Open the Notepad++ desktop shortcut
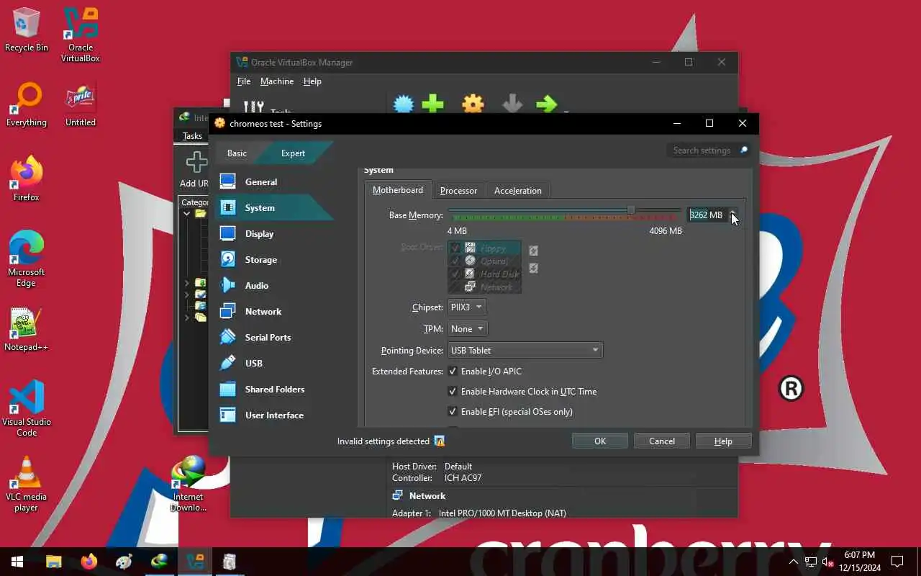The height and width of the screenshot is (576, 921). coord(27,330)
